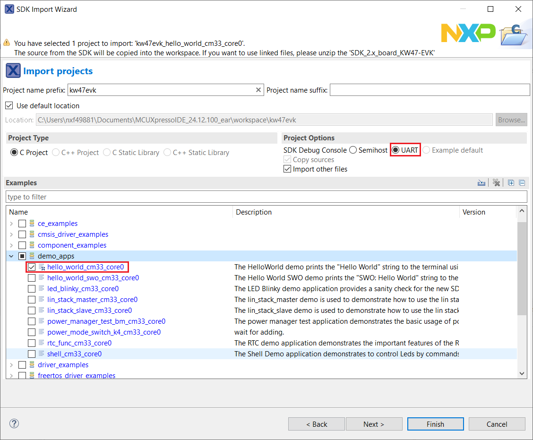Uncheck Use default location checkbox

9,105
